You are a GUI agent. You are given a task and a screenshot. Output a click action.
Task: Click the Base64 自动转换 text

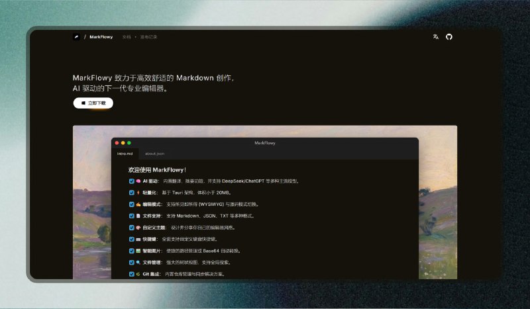(222, 251)
